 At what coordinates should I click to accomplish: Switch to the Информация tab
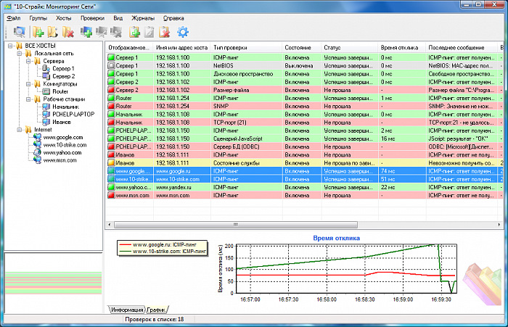click(126, 310)
